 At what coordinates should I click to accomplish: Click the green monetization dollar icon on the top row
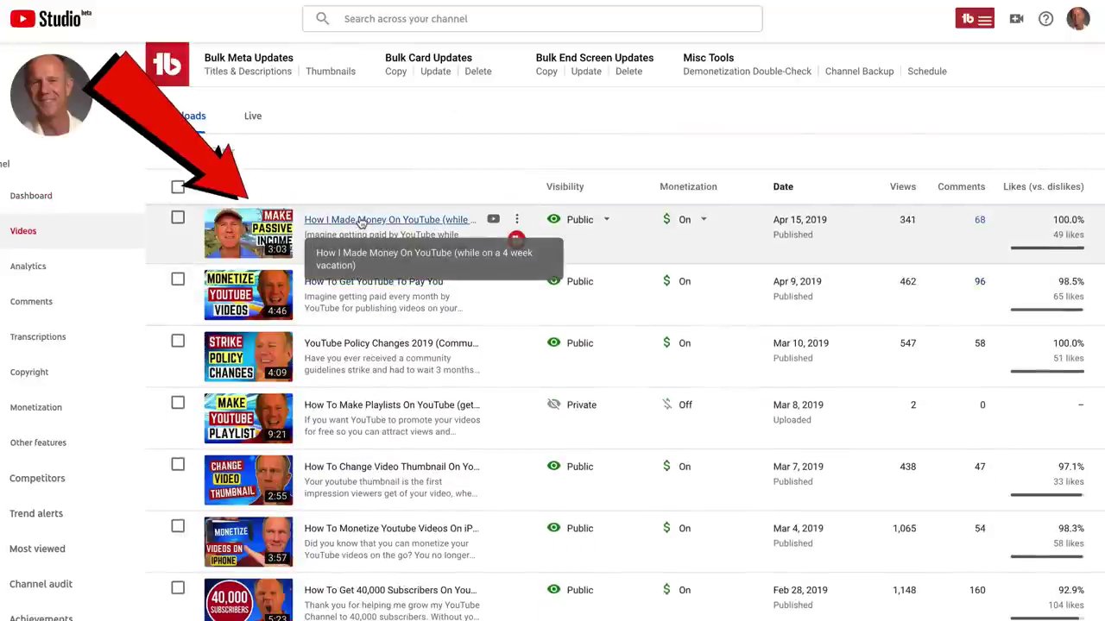pyautogui.click(x=666, y=219)
